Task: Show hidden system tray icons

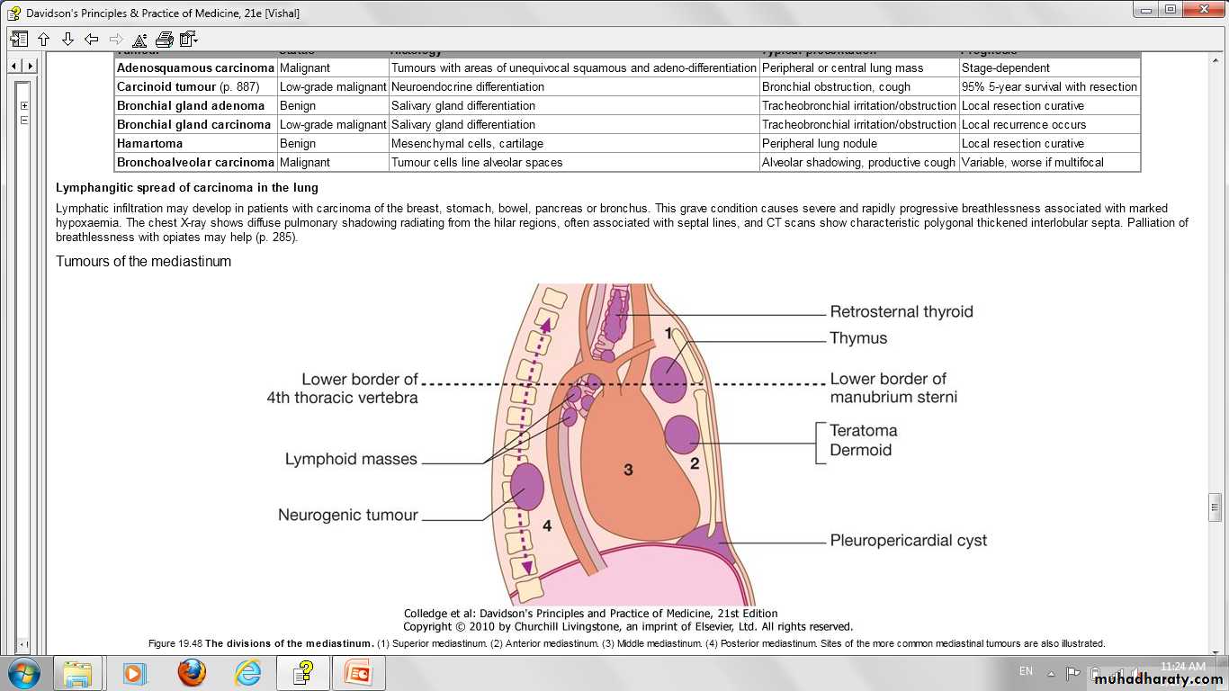Action: coord(1051,672)
